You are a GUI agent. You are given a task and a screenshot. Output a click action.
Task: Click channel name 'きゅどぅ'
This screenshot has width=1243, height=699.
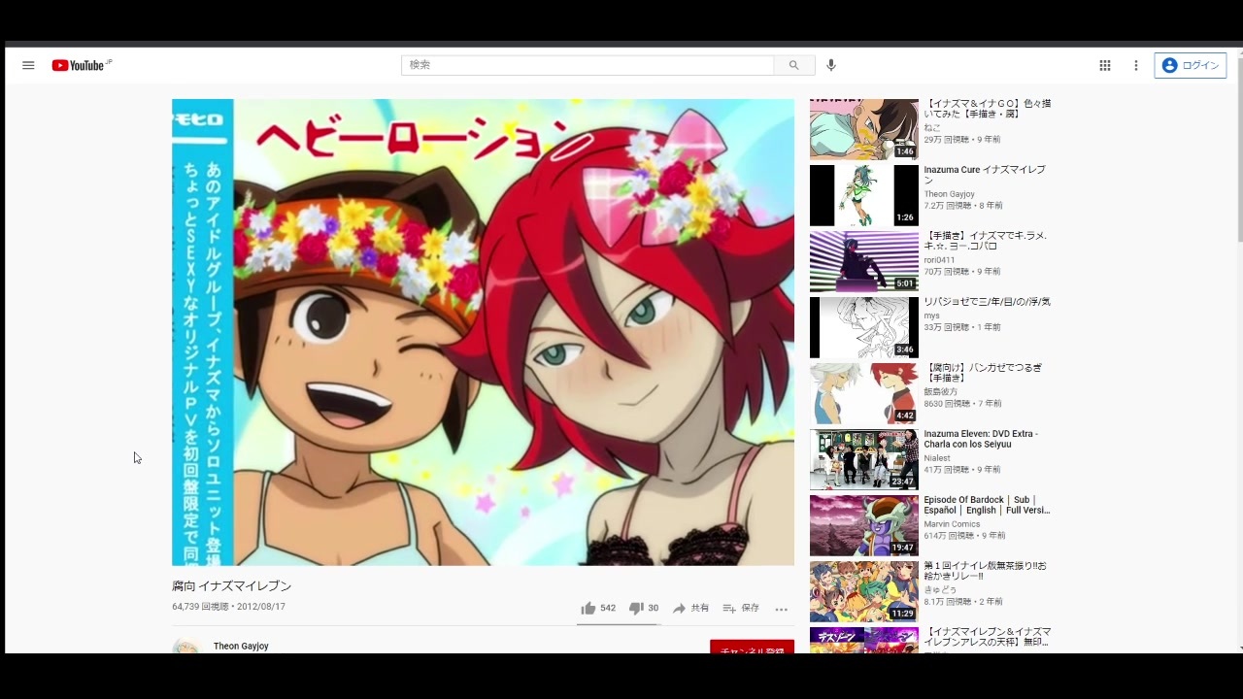(x=940, y=590)
